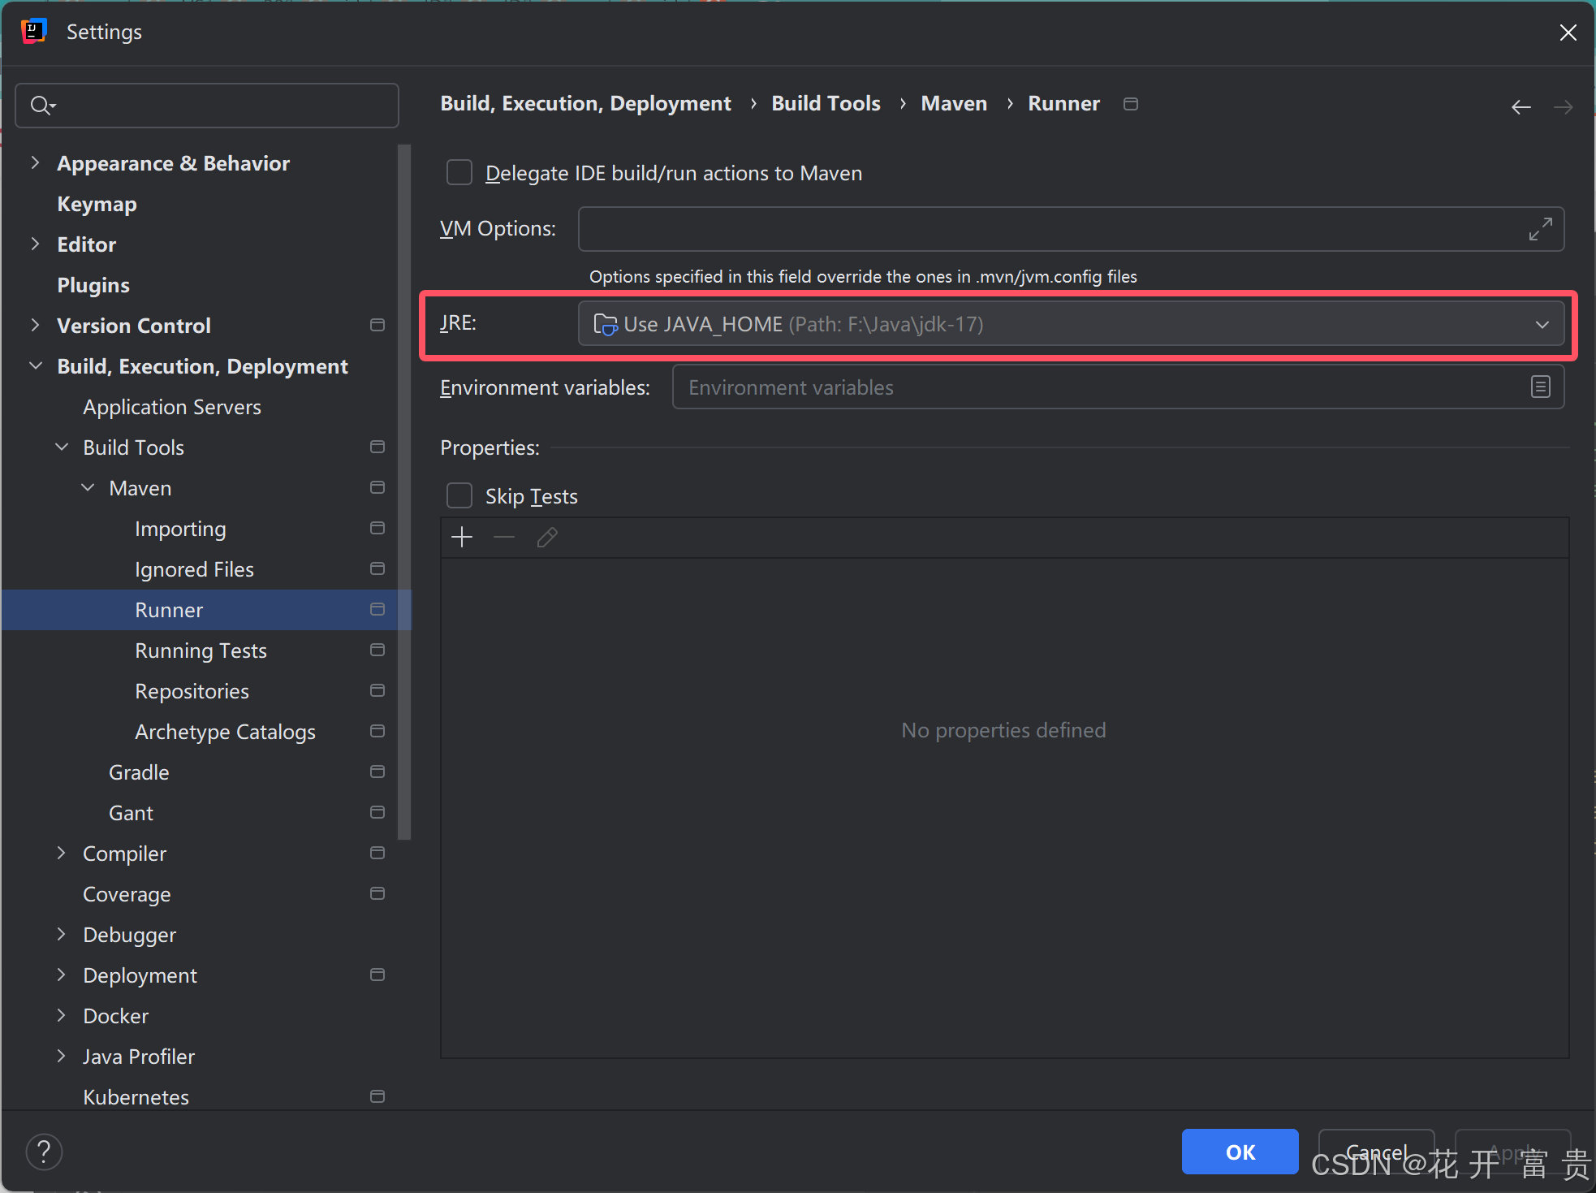Click project-level icon beside Runner breadcrumb
This screenshot has width=1596, height=1193.
pos(1130,104)
